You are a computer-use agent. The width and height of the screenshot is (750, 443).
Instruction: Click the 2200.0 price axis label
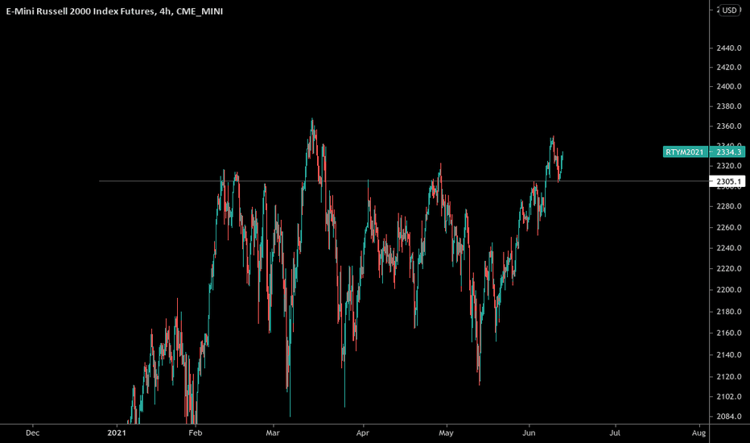(728, 290)
